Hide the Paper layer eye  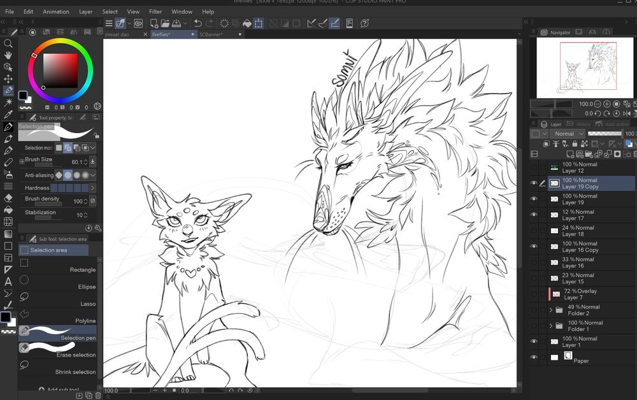534,357
